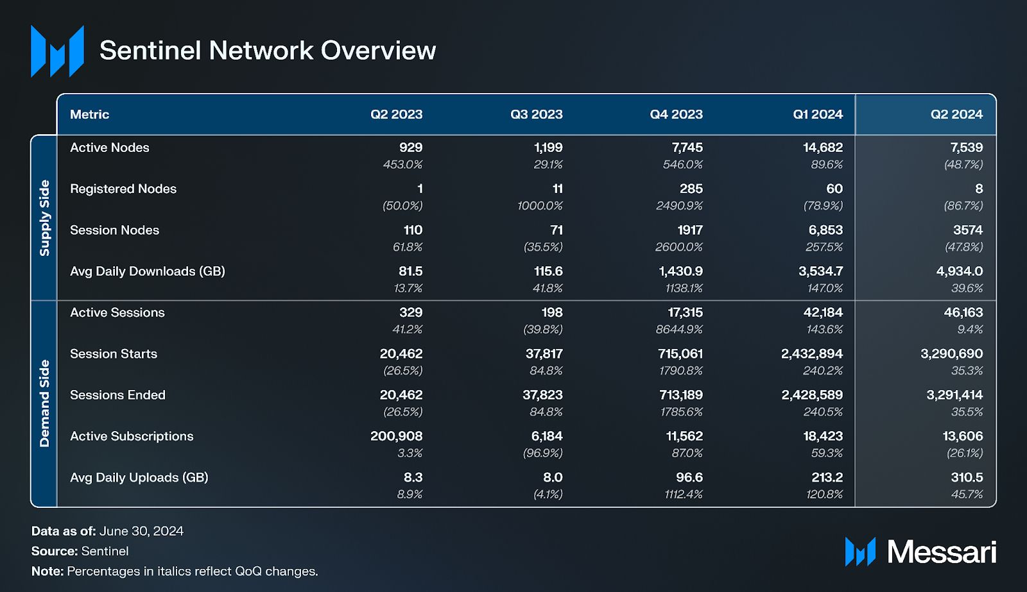Select the Q2 2024 column header
The width and height of the screenshot is (1027, 592).
[x=957, y=114]
